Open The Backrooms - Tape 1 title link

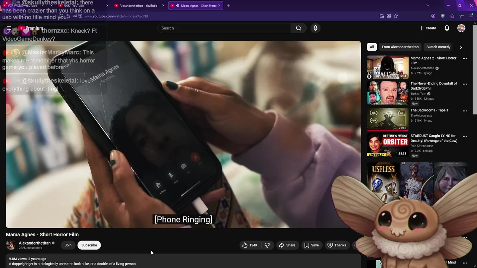(429, 110)
